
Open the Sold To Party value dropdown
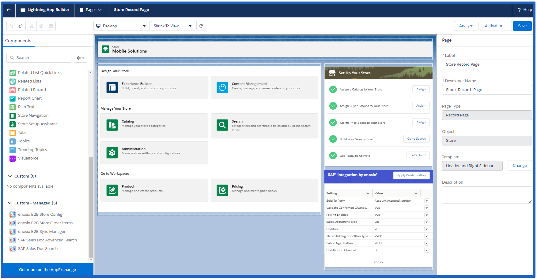[x=426, y=200]
